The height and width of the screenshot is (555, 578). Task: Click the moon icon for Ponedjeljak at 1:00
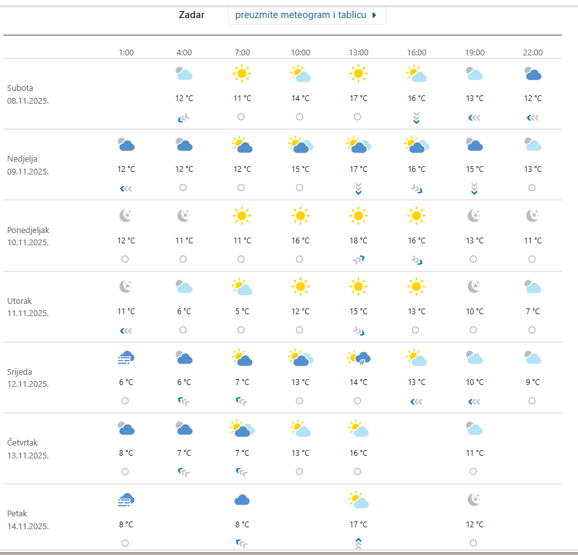pyautogui.click(x=126, y=216)
